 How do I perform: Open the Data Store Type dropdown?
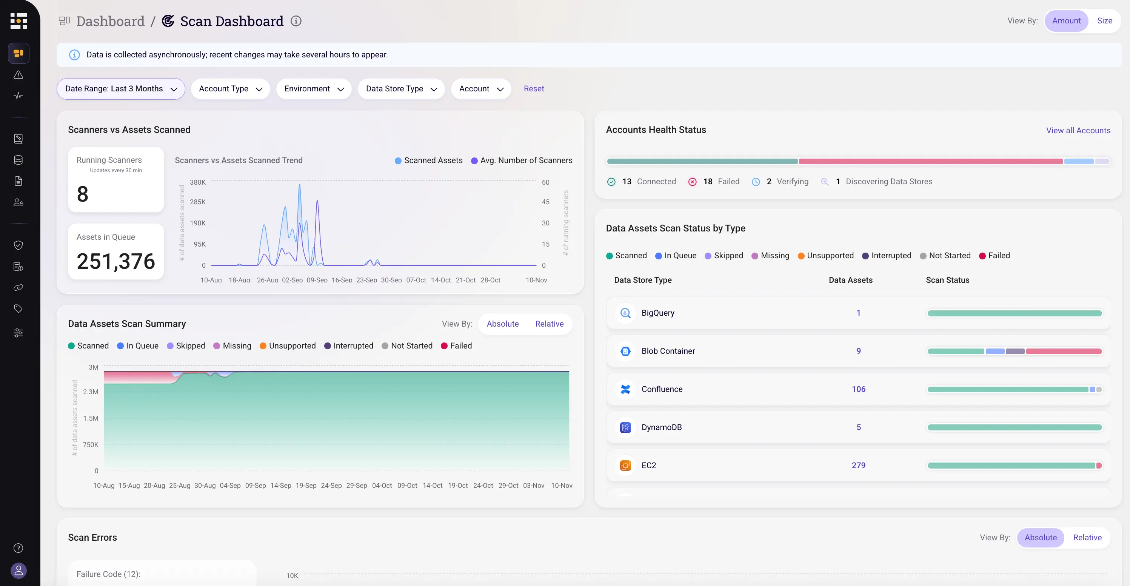(401, 89)
